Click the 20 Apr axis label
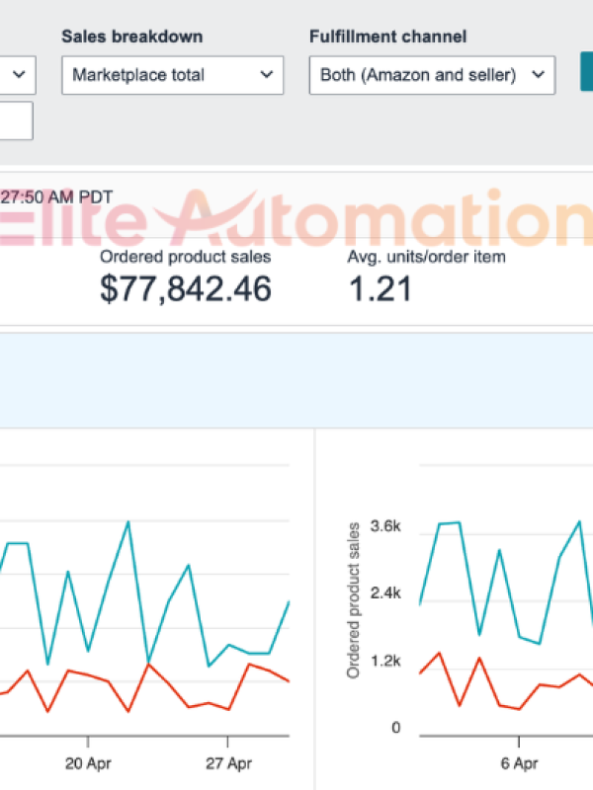This screenshot has height=790, width=593. click(x=88, y=763)
